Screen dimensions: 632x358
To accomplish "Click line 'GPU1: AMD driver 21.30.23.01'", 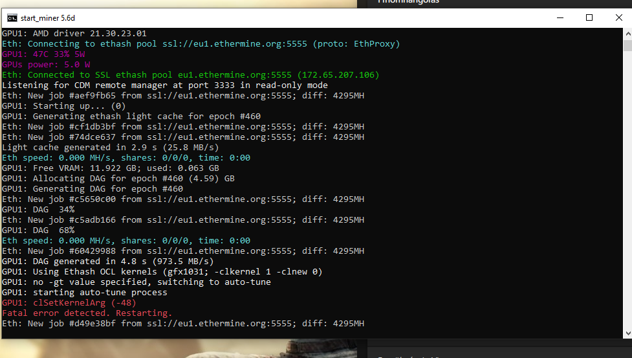I will point(74,34).
